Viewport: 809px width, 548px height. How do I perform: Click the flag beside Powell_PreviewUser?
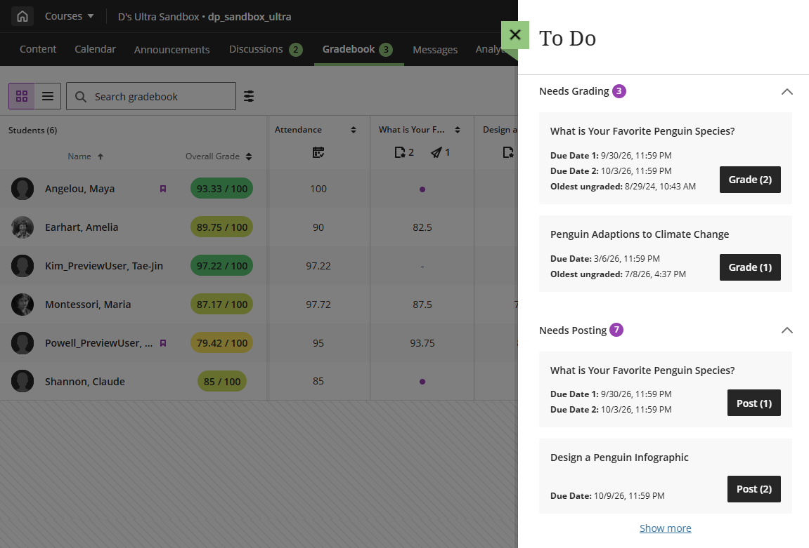click(x=163, y=343)
